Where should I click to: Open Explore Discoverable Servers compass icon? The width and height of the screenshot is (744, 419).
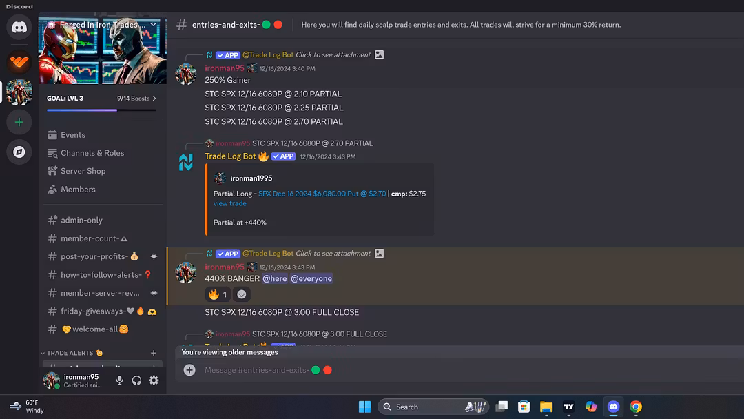pos(19,152)
